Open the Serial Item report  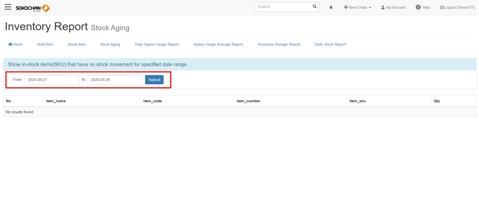(x=77, y=44)
